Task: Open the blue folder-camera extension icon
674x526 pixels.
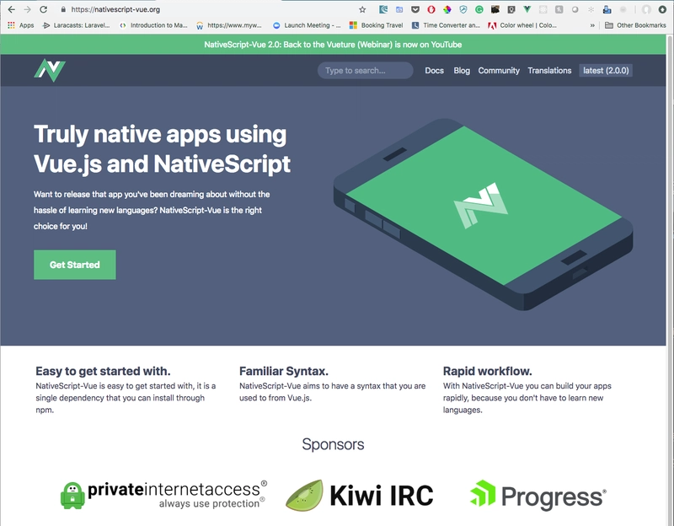Action: [x=399, y=9]
